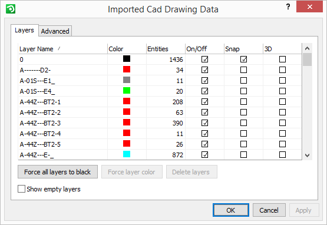The height and width of the screenshot is (225, 327).
Task: Click the cyan color swatch of A-44Z---E-_
Action: (x=127, y=154)
